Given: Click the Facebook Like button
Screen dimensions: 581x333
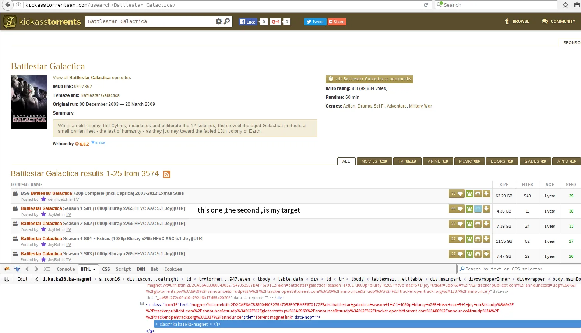Looking at the screenshot, I should click(x=247, y=22).
